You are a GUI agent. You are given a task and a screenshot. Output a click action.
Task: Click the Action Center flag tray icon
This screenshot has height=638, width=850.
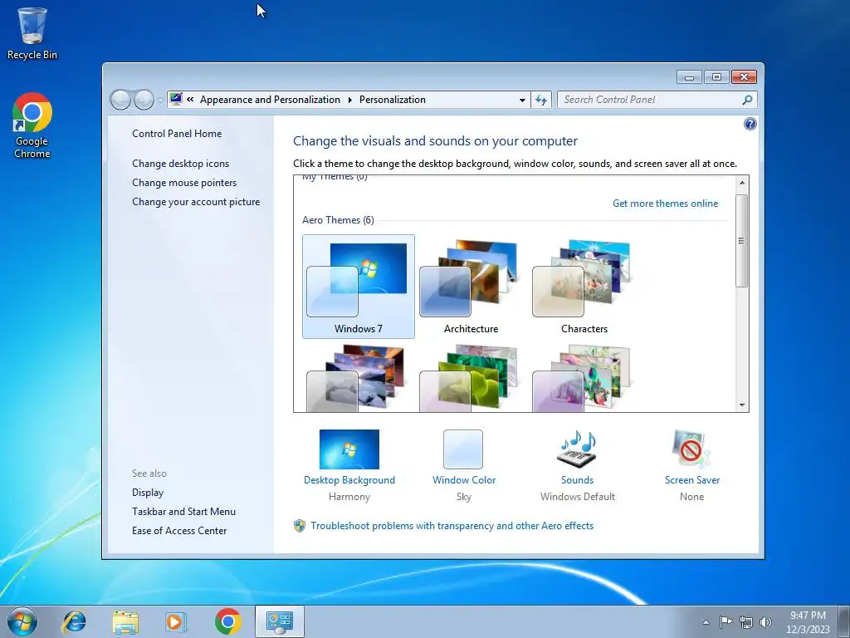click(725, 621)
